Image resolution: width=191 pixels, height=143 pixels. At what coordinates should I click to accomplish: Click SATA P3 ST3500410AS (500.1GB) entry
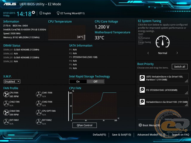click(83, 57)
